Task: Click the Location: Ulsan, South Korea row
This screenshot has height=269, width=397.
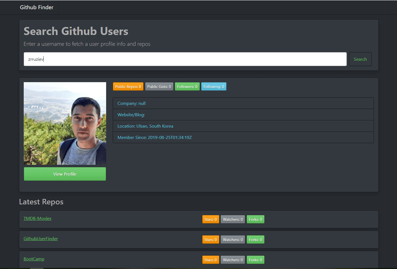Action: (x=243, y=126)
